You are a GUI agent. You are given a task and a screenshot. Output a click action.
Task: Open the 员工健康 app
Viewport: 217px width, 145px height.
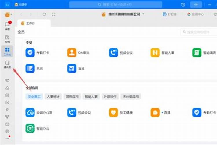pyautogui.click(x=121, y=113)
